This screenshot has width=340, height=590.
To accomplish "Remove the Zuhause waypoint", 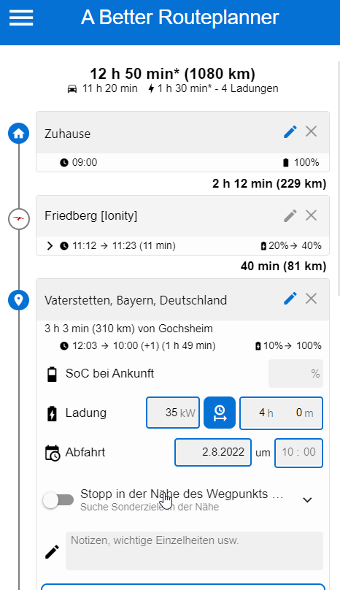I will 311,131.
